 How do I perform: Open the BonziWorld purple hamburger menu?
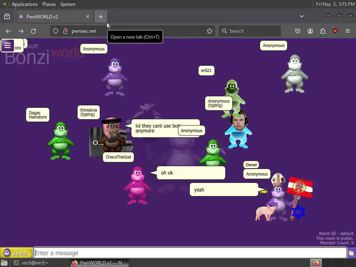[8, 46]
